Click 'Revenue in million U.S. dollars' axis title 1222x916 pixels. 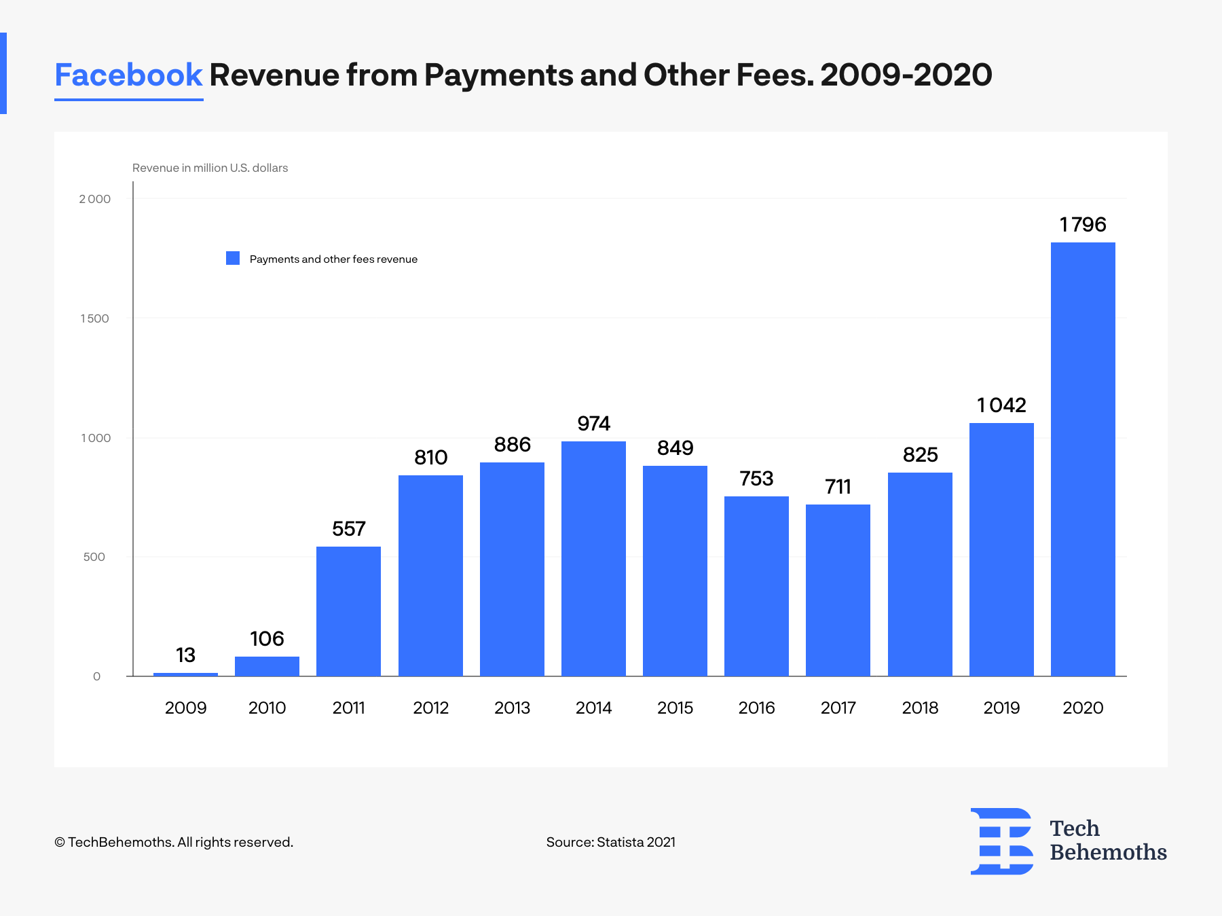(210, 168)
